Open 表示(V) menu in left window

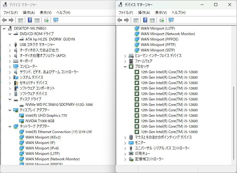46,13
